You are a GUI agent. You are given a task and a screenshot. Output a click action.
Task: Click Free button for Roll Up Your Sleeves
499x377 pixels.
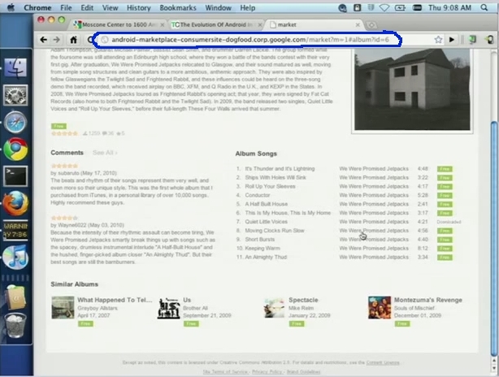coord(445,187)
